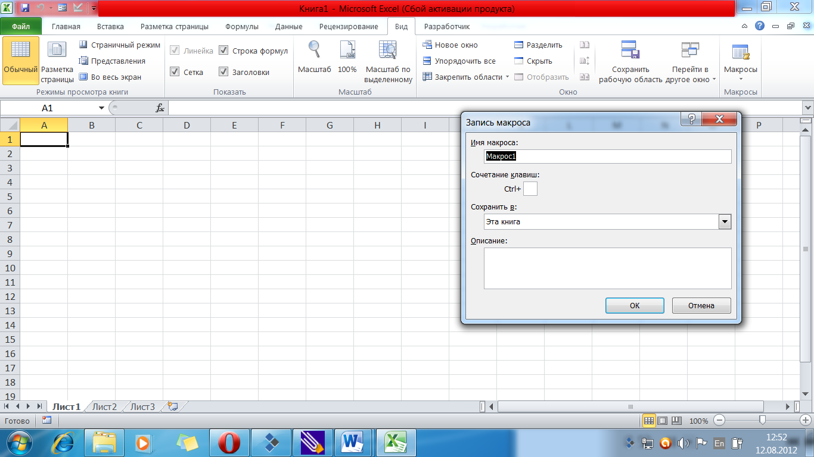Set zoom to 100% via ribbon button
The width and height of the screenshot is (814, 457).
347,58
